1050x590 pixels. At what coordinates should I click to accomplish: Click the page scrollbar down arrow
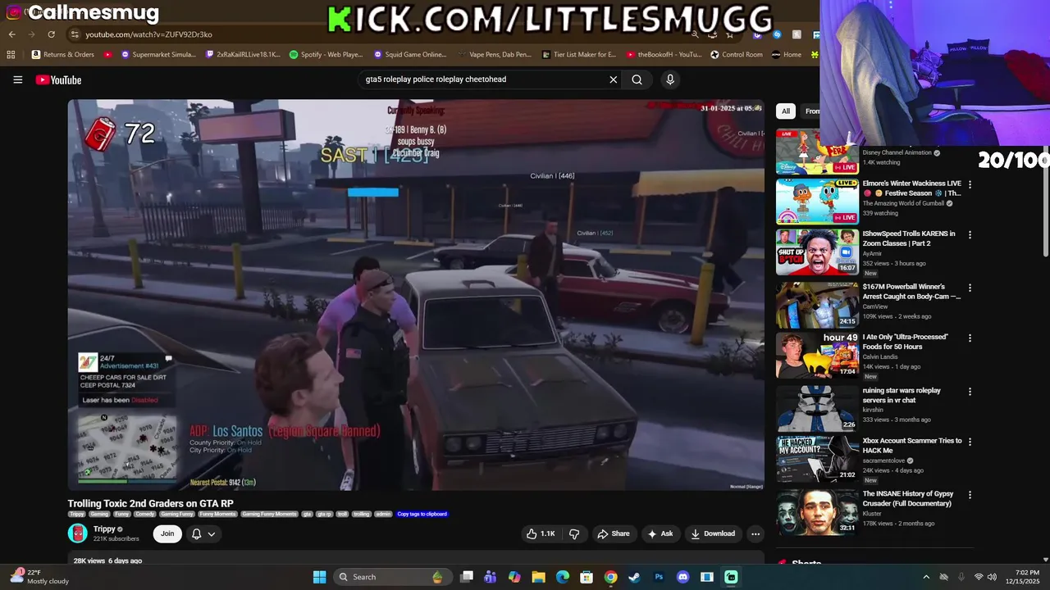[x=1045, y=560]
